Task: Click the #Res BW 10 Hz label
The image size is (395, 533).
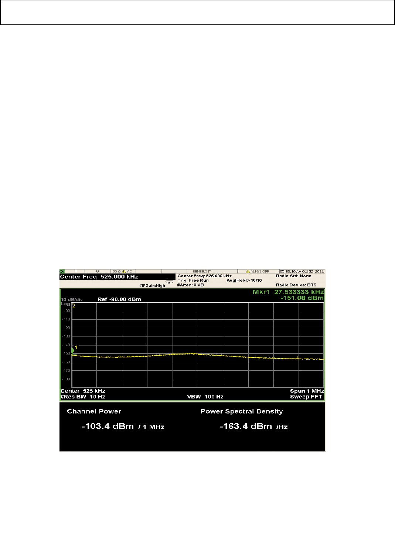Action: [x=83, y=397]
